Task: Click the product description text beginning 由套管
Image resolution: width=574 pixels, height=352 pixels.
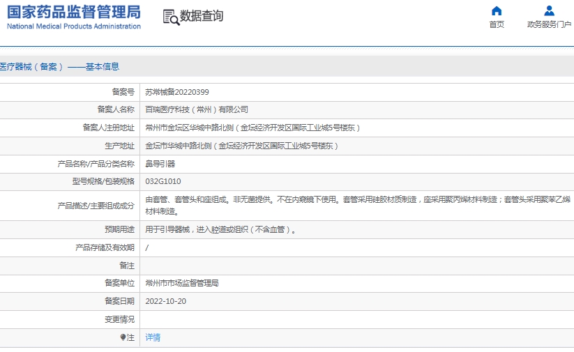Action: 358,205
